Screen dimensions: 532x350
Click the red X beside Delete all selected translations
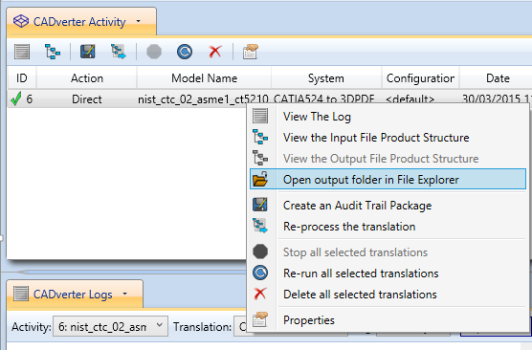tap(260, 294)
